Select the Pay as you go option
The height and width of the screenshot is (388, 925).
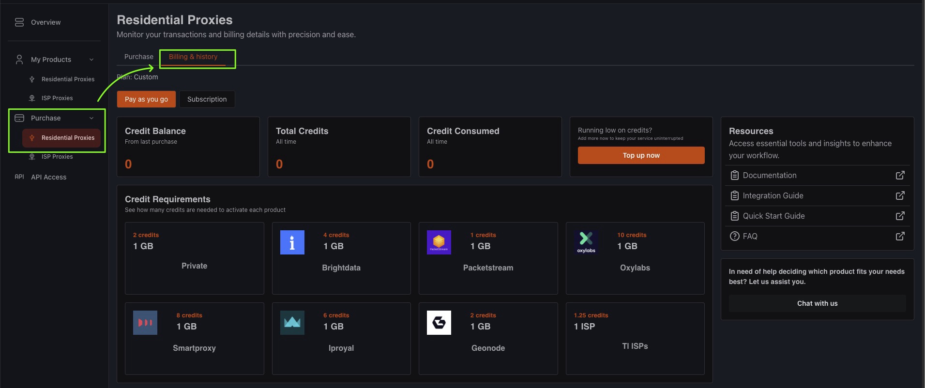coord(146,99)
